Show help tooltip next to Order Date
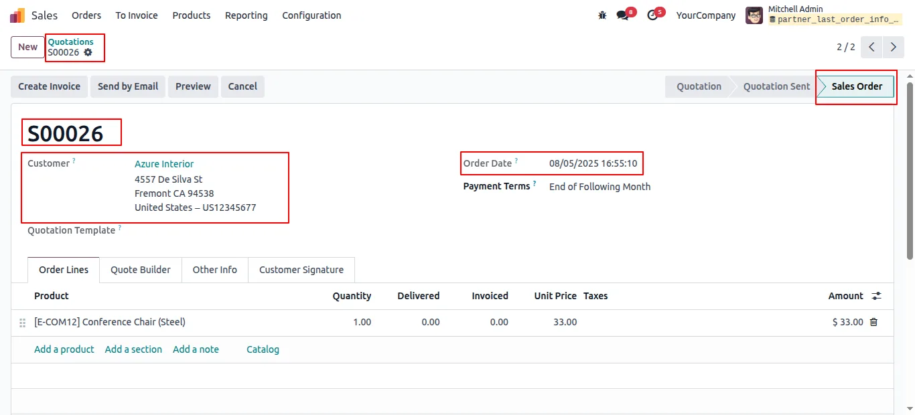 tap(516, 161)
